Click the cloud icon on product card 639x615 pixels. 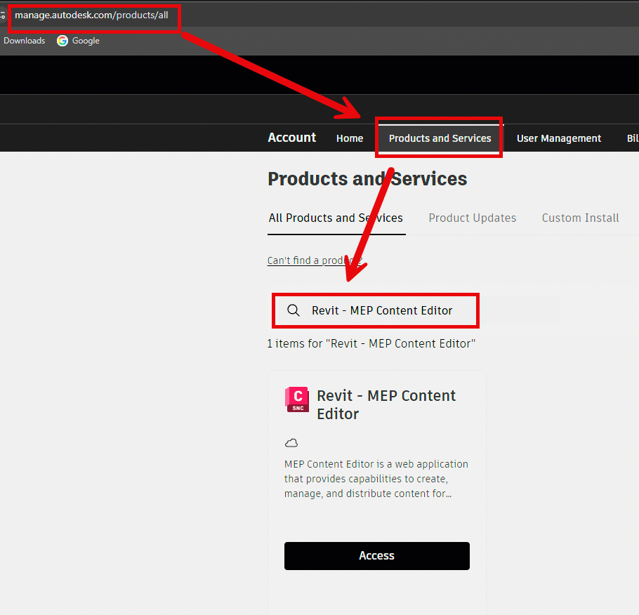[291, 443]
